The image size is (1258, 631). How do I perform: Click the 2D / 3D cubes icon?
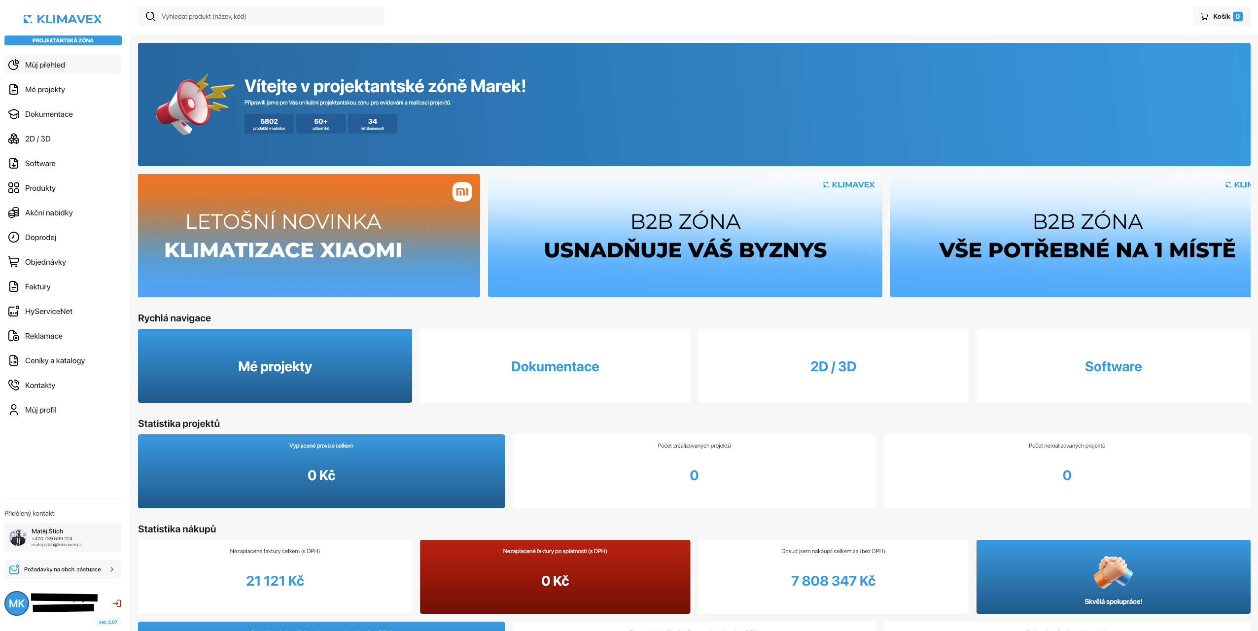click(x=14, y=139)
